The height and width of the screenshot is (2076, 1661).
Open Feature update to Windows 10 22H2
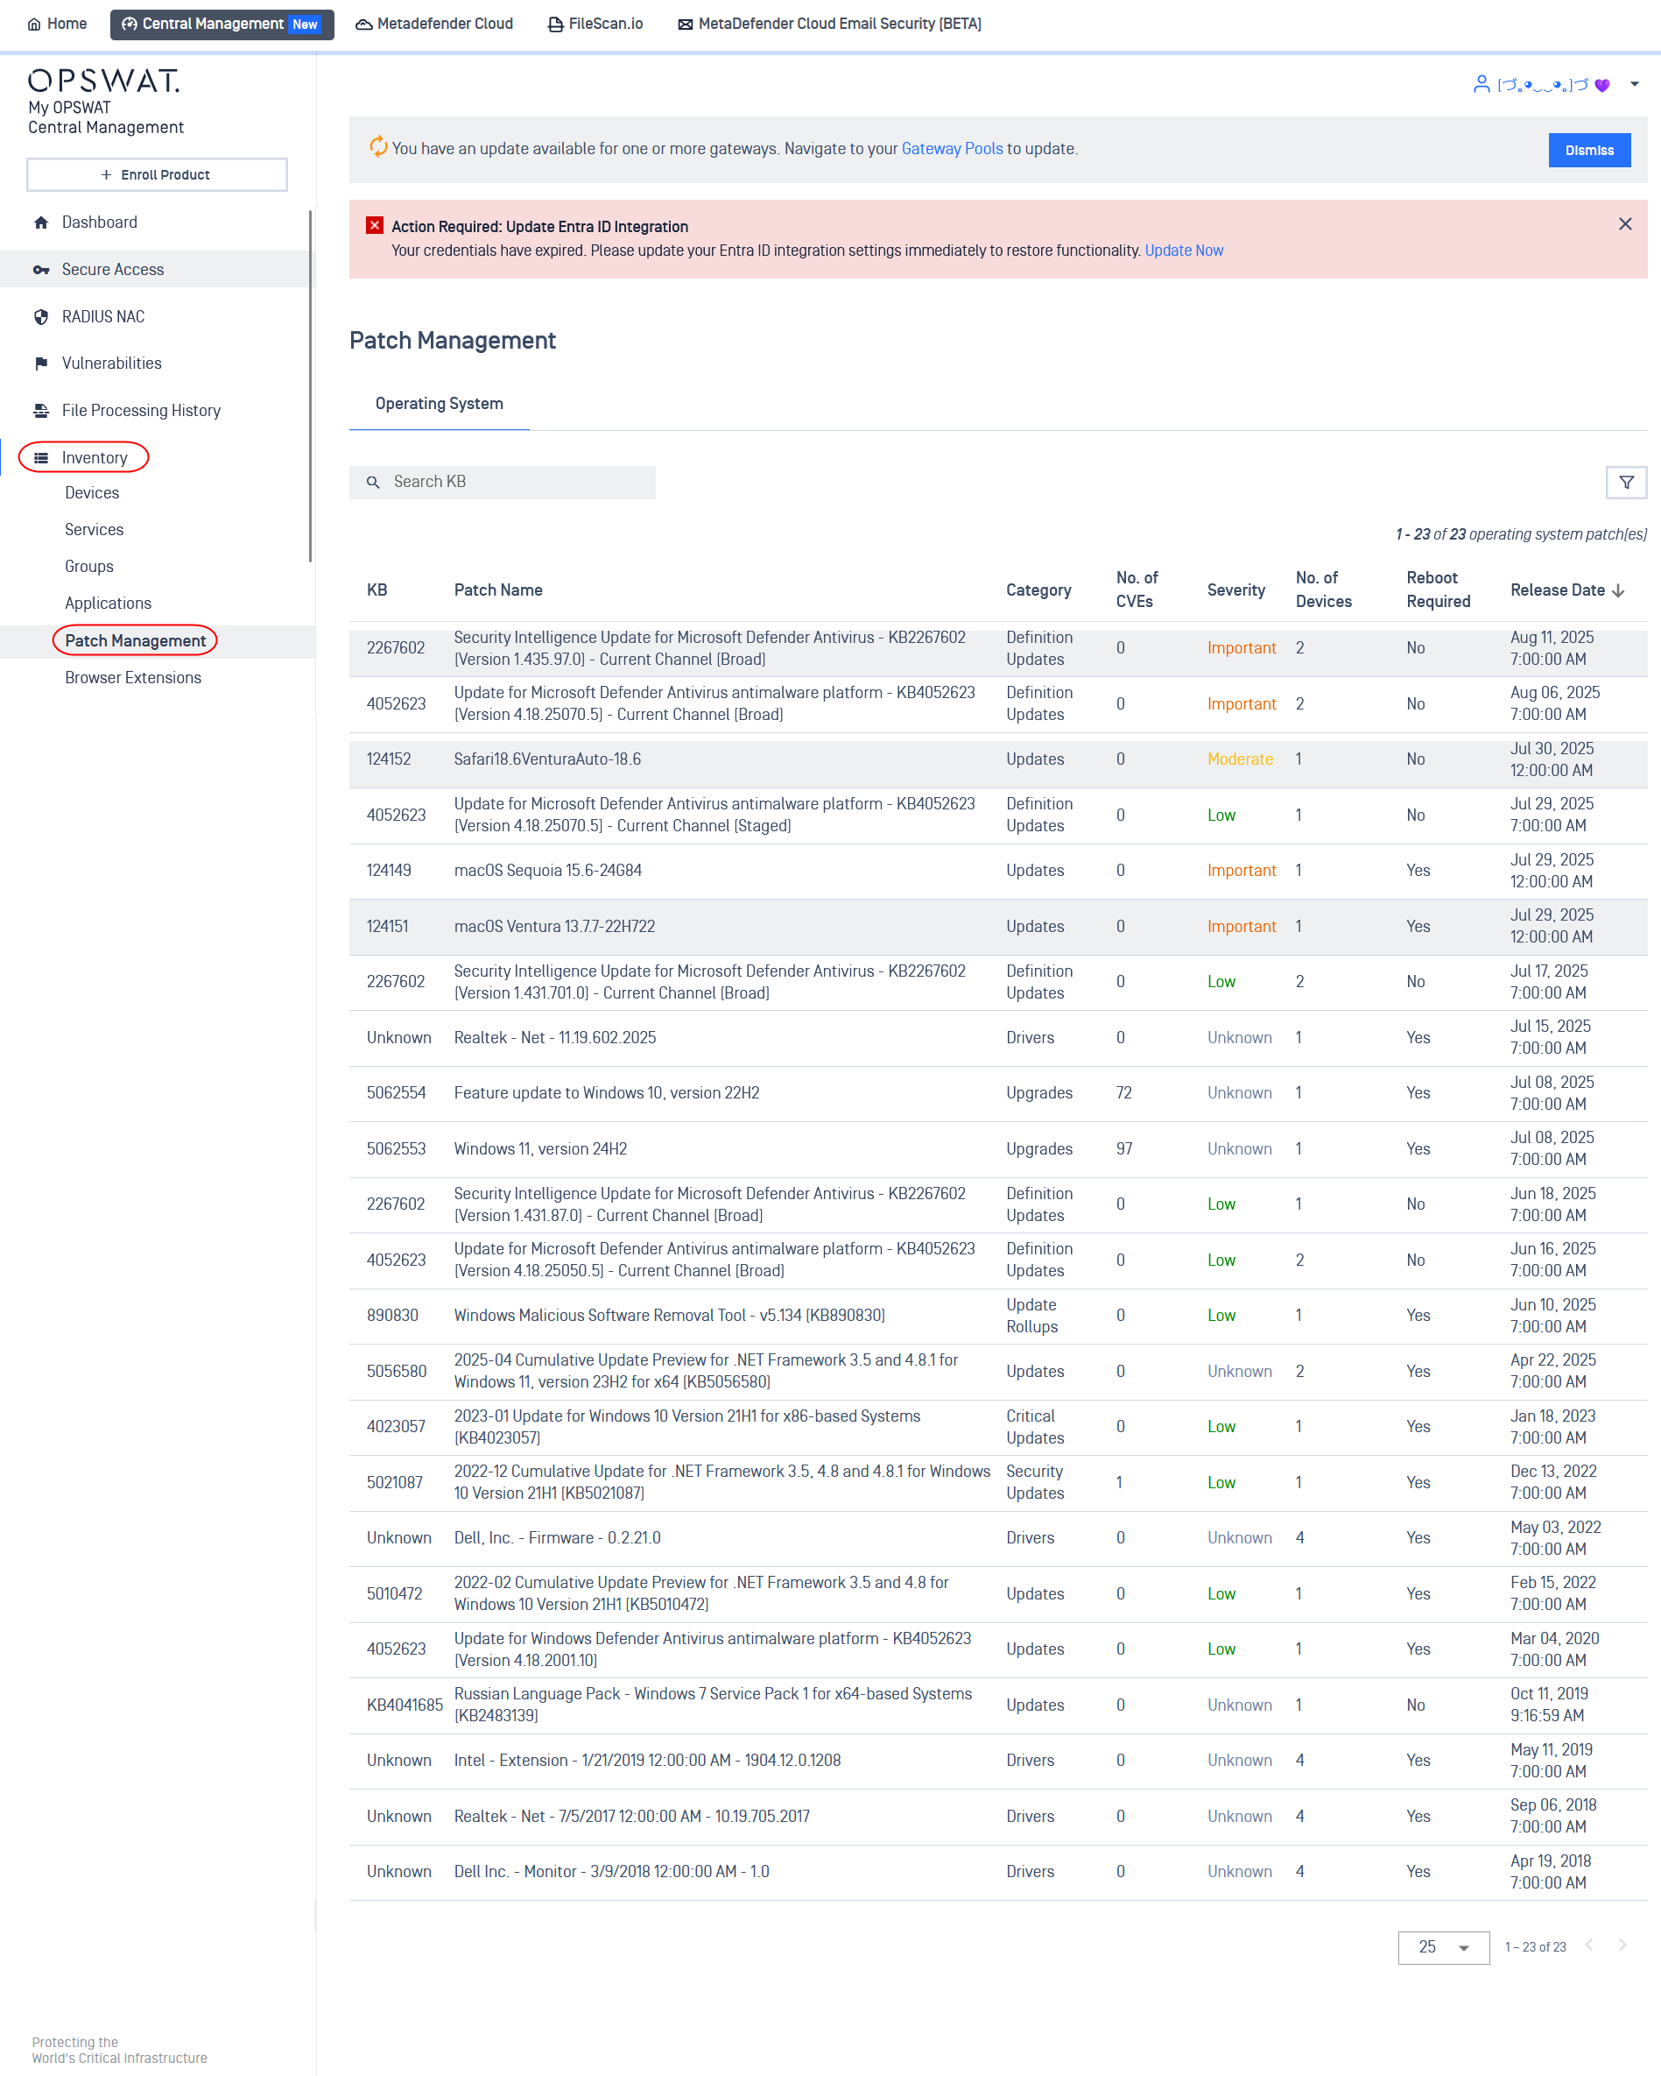pos(998,1093)
